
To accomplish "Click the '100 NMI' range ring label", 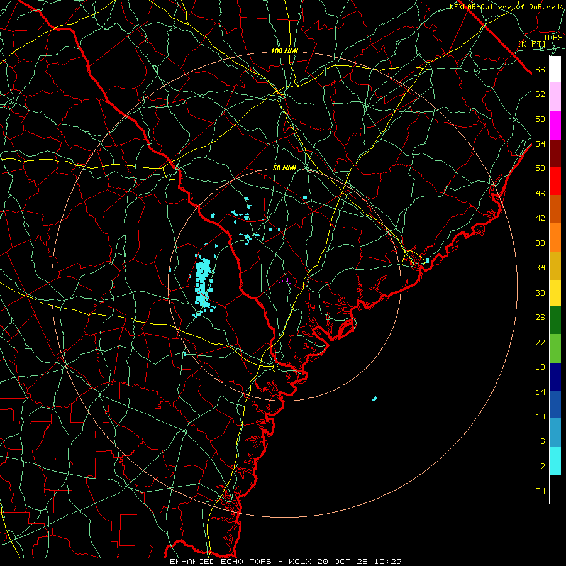I will [x=284, y=52].
